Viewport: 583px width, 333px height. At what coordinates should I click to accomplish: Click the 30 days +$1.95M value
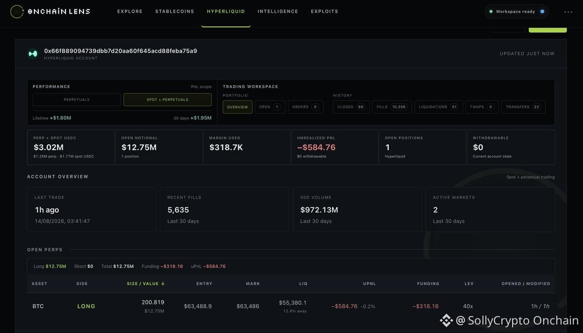pos(200,118)
